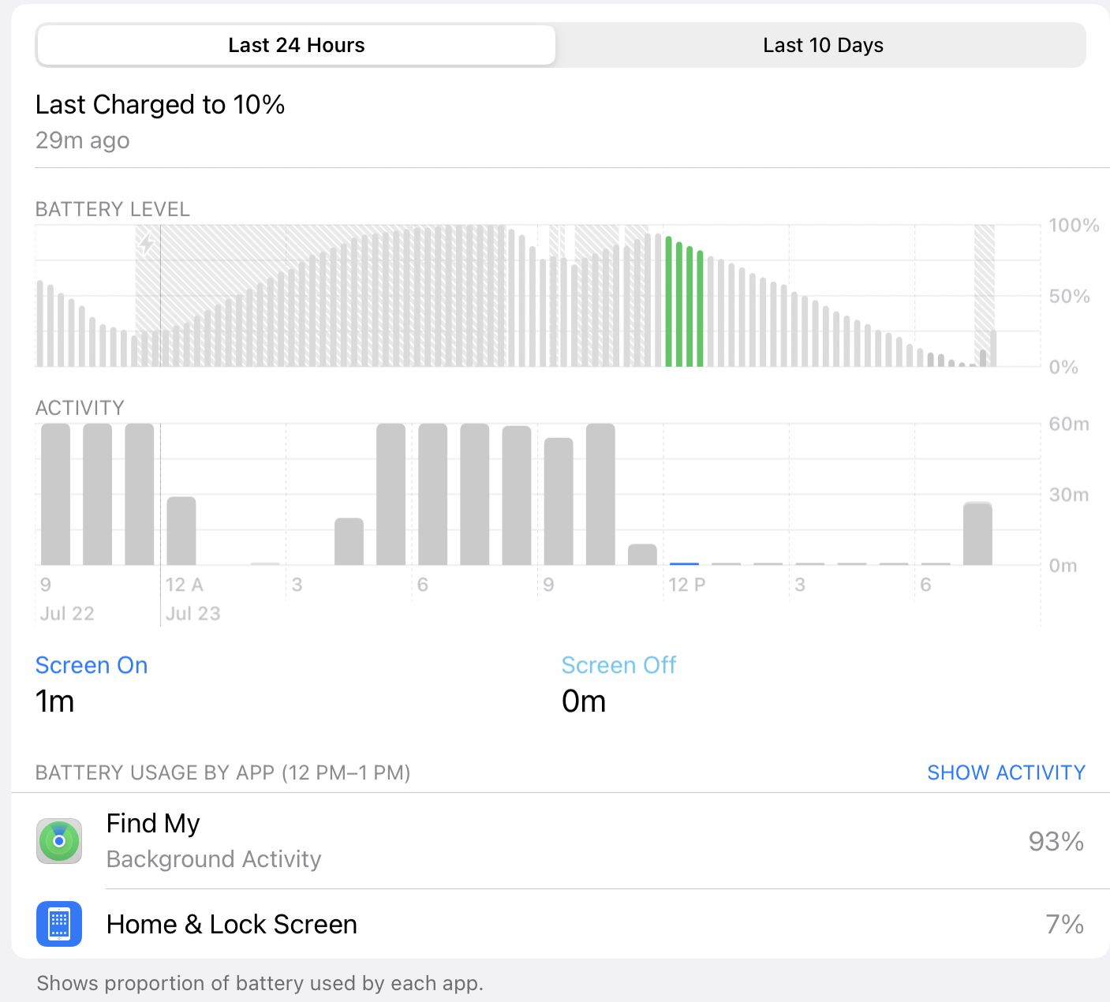Select the green highlighted battery level bars
The height and width of the screenshot is (1002, 1110).
tap(684, 304)
